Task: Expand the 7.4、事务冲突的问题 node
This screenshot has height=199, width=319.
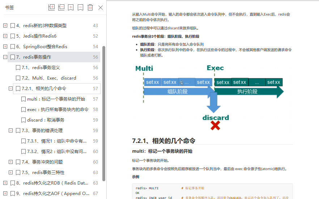Action: click(10, 162)
